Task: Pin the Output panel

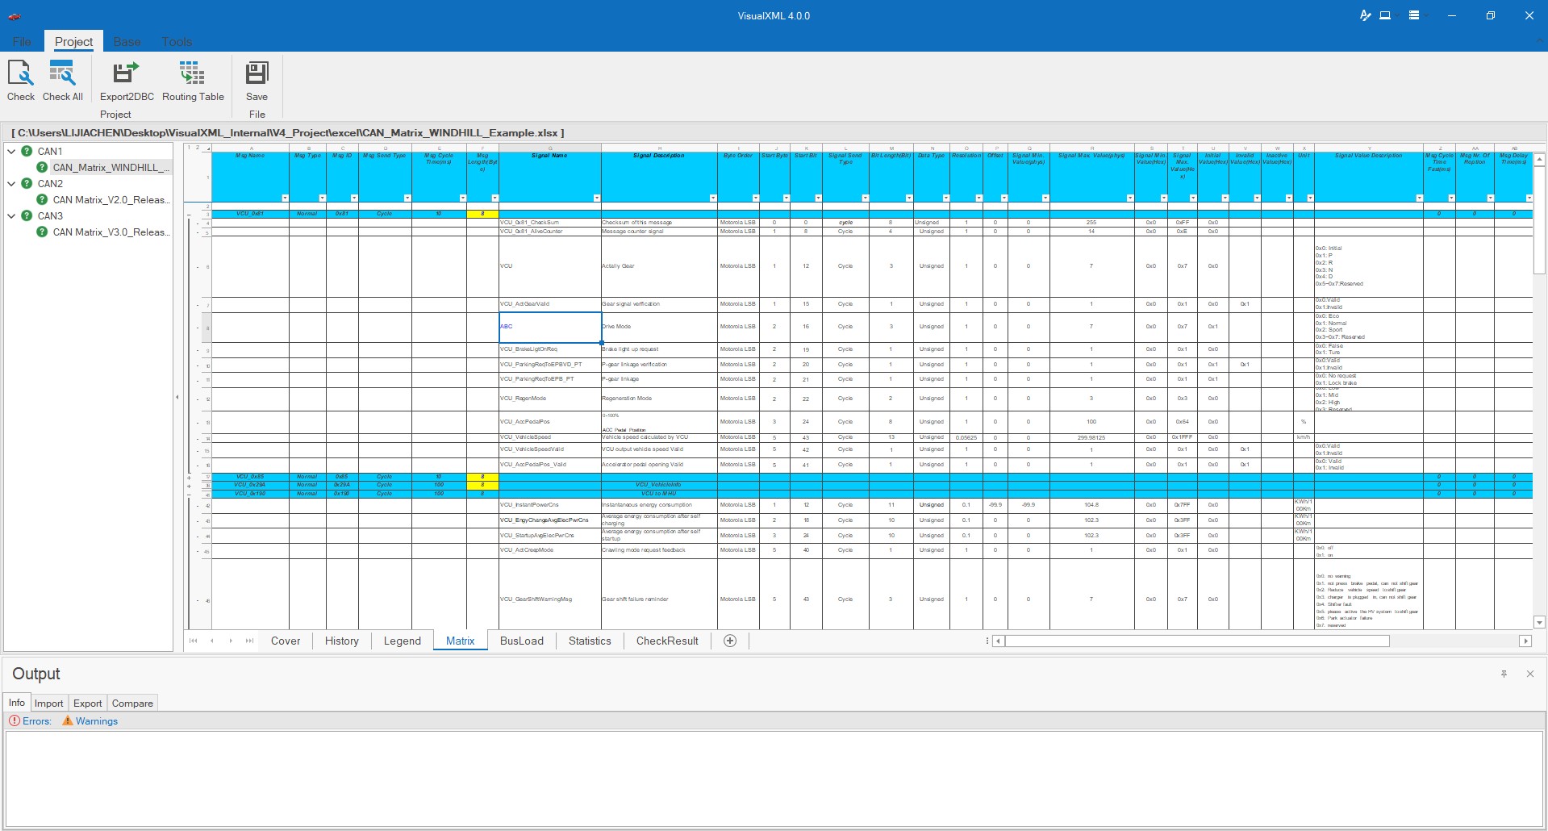Action: click(x=1504, y=674)
